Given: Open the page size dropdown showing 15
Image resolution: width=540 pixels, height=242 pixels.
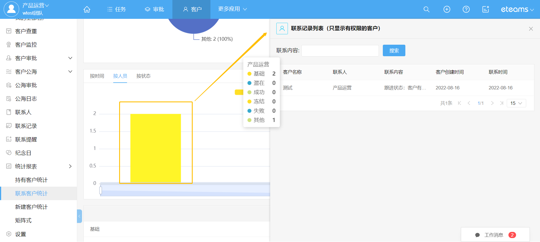Looking at the screenshot, I should (516, 103).
